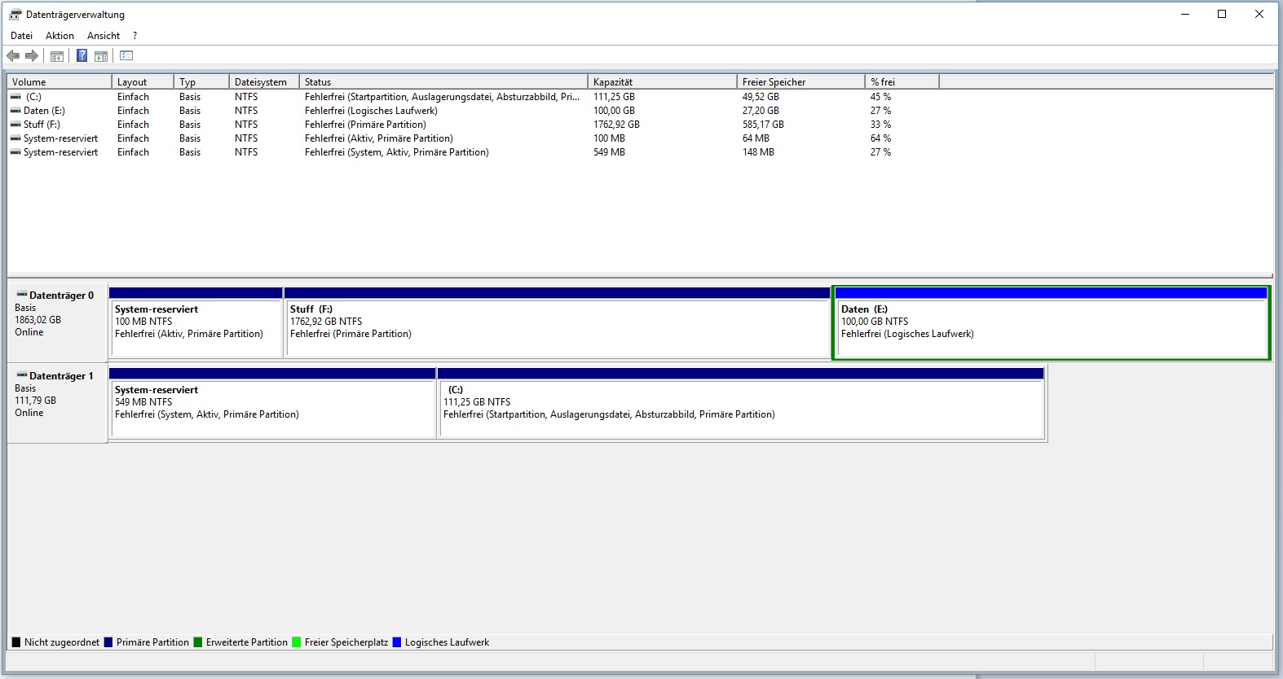Maximize the Datenträgerverwaltung window

pyautogui.click(x=1222, y=14)
